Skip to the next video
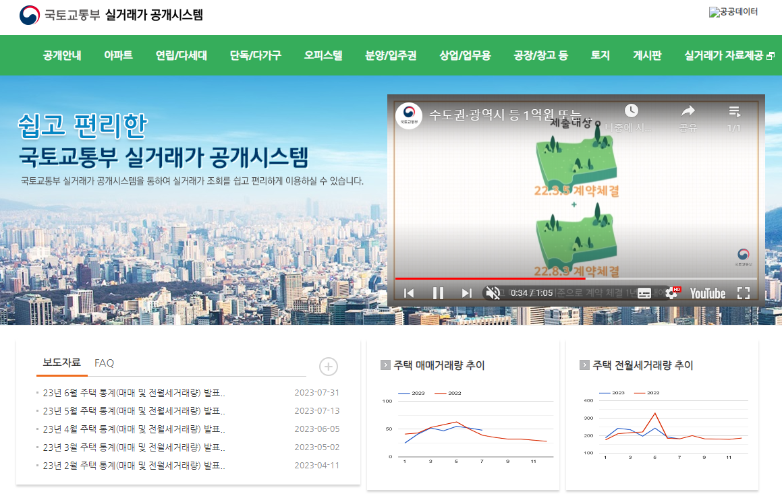The height and width of the screenshot is (498, 782). pyautogui.click(x=465, y=292)
